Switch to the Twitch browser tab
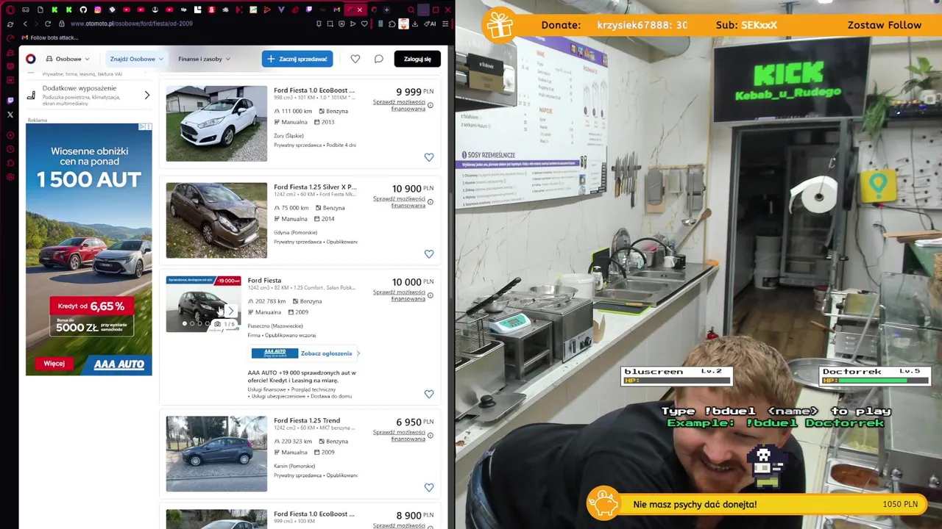This screenshot has height=529, width=942. (308, 10)
